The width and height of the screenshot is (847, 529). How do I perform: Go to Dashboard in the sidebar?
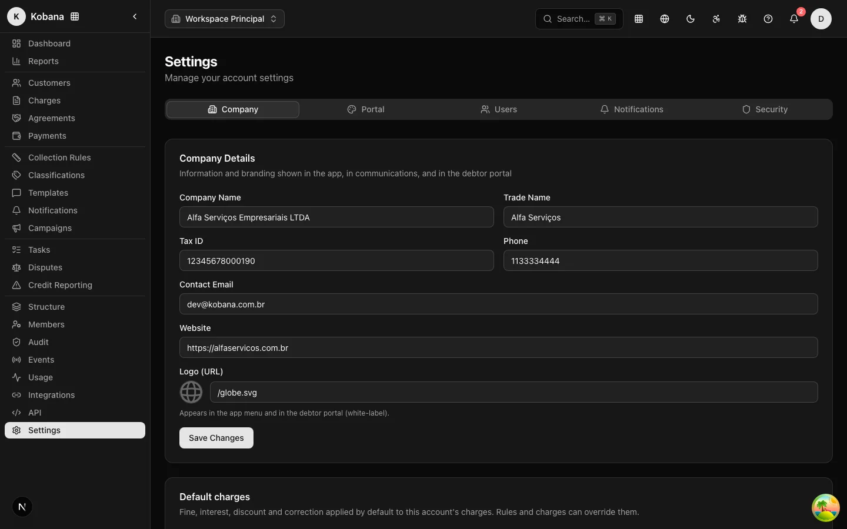[x=75, y=43]
